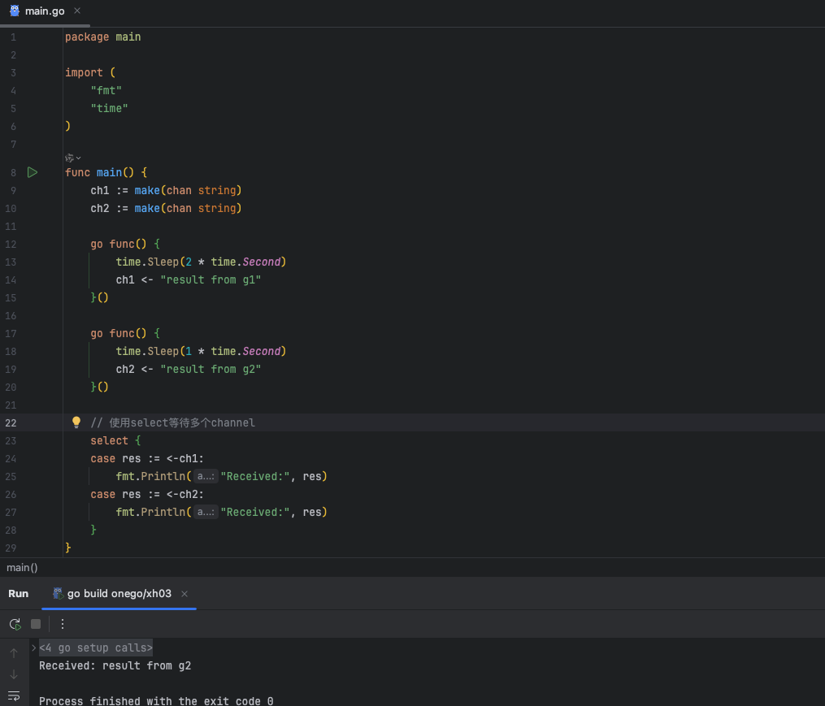Click 'func main() {' declaration
Screen dimensions: 825x706
[106, 172]
